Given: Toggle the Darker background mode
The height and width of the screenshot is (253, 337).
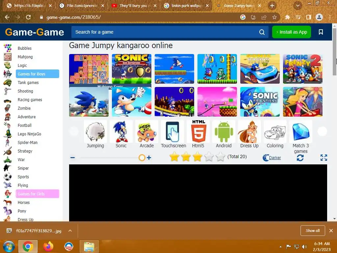Looking at the screenshot, I should coord(272,158).
